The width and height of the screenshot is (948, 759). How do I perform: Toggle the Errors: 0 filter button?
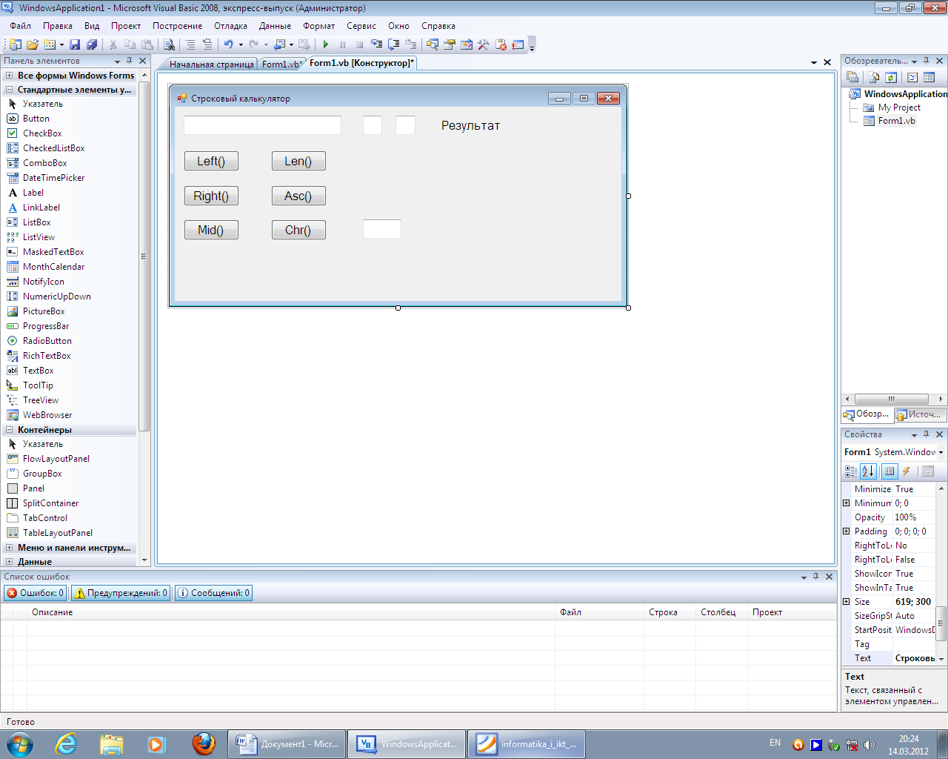pyautogui.click(x=35, y=593)
